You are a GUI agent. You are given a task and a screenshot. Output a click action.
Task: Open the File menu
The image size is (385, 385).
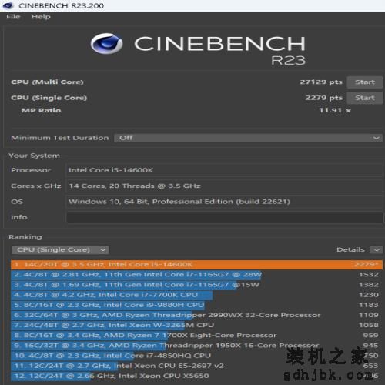(x=13, y=17)
